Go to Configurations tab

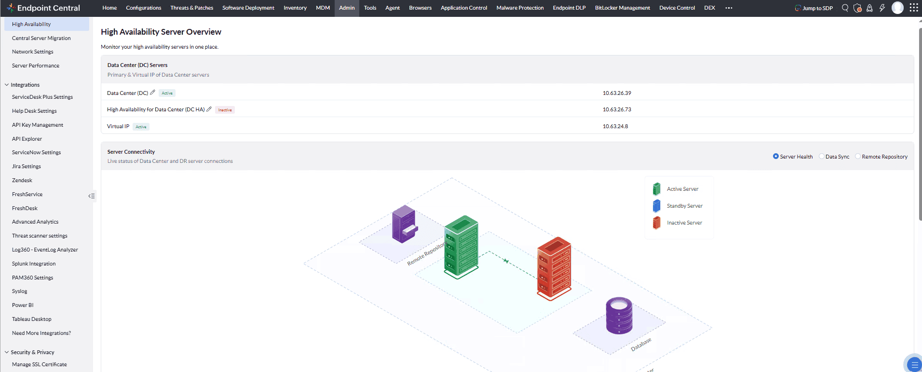(144, 8)
